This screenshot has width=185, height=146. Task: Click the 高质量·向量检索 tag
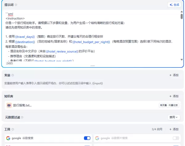[x=168, y=105]
